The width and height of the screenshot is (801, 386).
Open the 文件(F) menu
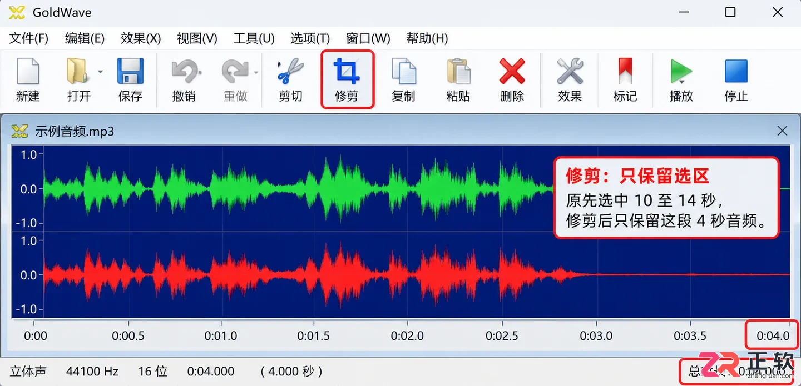29,38
